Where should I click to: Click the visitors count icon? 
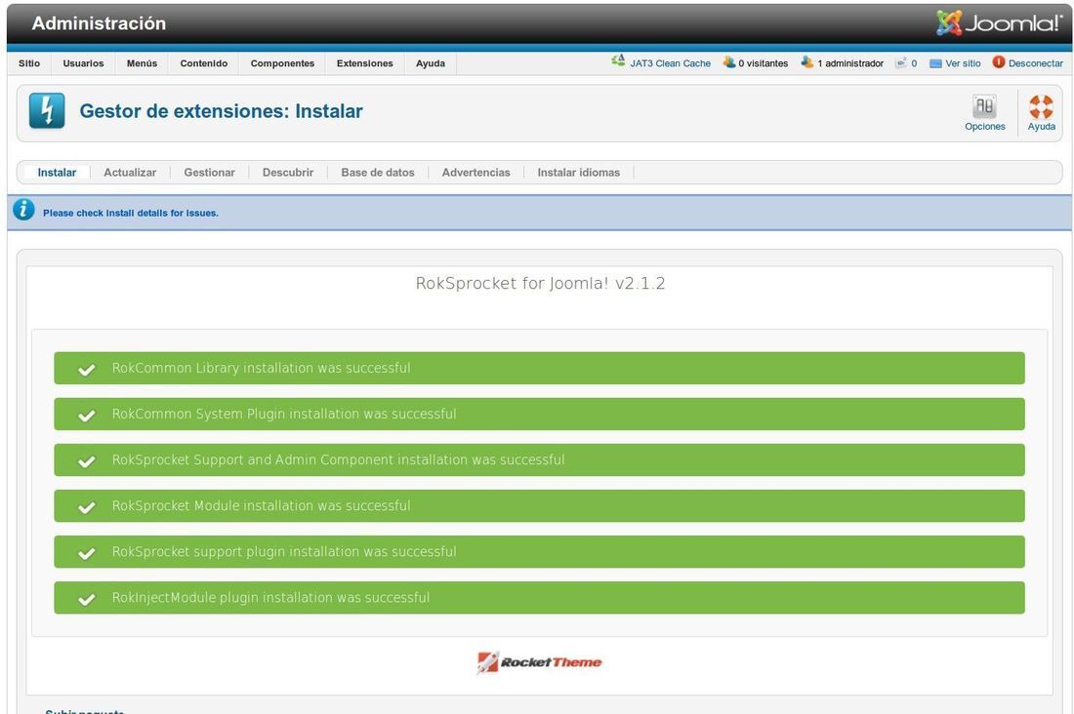point(729,62)
